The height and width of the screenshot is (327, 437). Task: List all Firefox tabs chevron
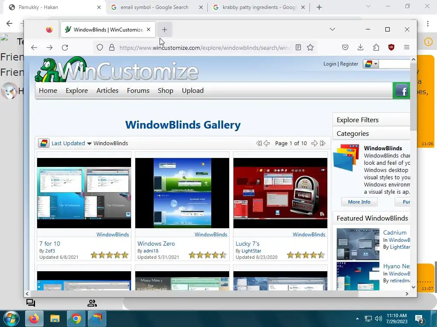pyautogui.click(x=332, y=29)
